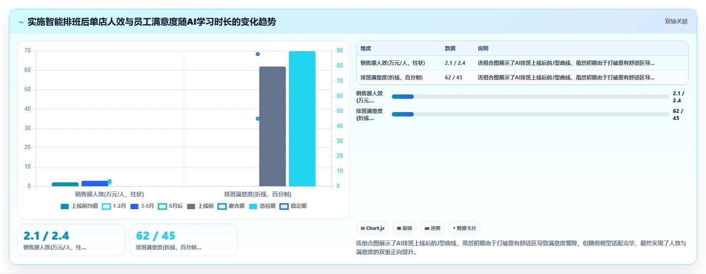
Task: Select the dark blue data point near 85
Action: (x=258, y=54)
